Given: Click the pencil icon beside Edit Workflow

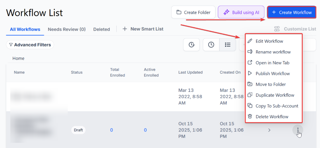Looking at the screenshot, I should pyautogui.click(x=250, y=41).
